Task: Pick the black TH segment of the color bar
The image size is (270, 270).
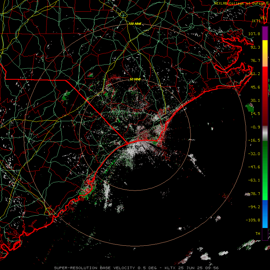Action: coord(265,234)
